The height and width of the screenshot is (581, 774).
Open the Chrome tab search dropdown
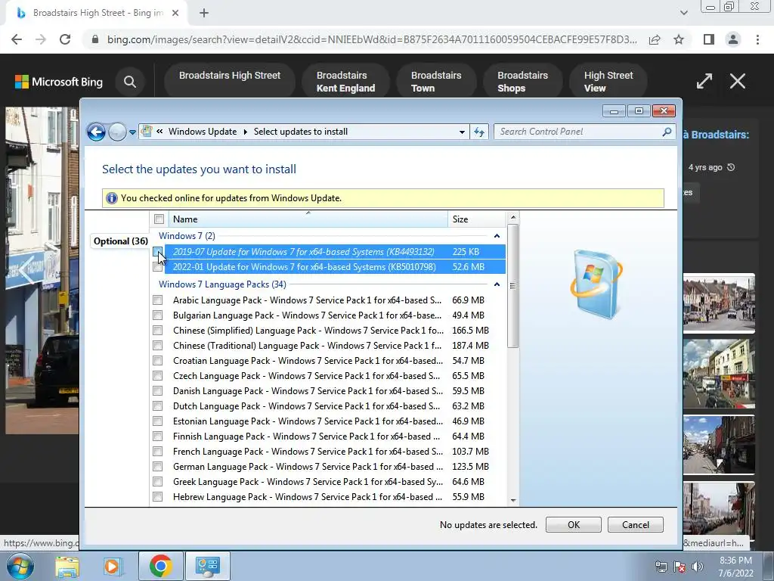(x=683, y=13)
